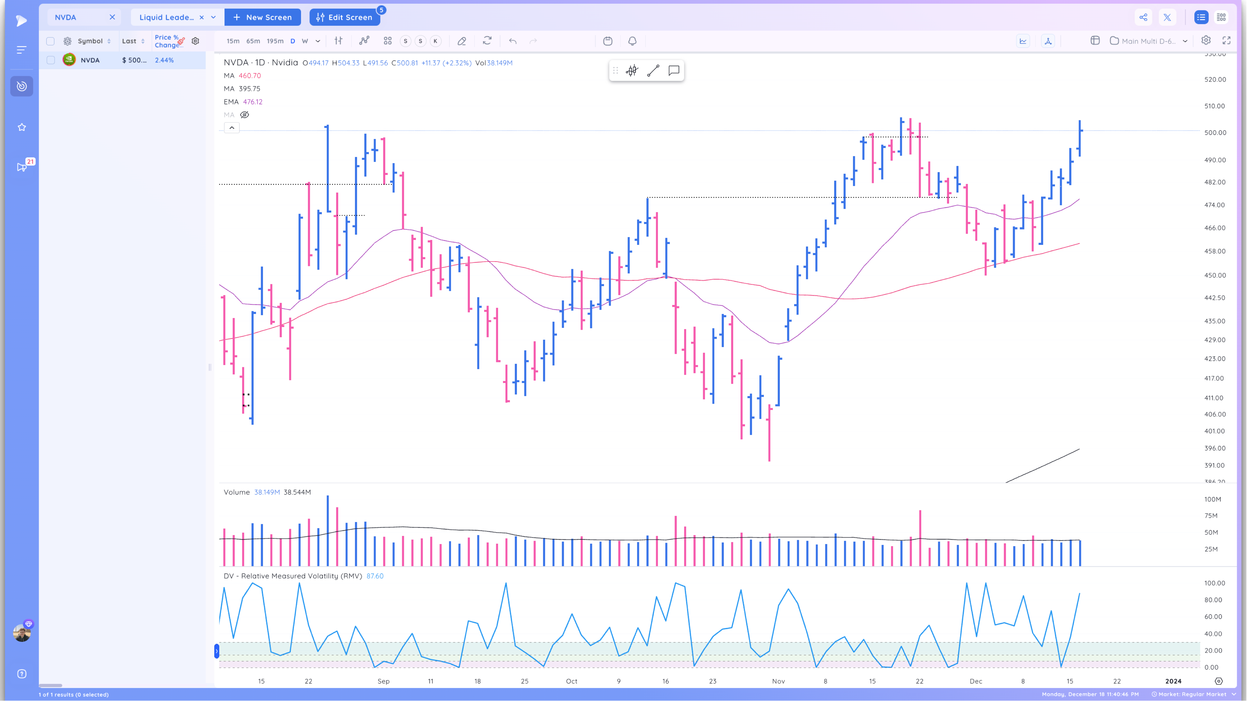Select the weekly W timeframe
The height and width of the screenshot is (701, 1247).
tap(305, 41)
